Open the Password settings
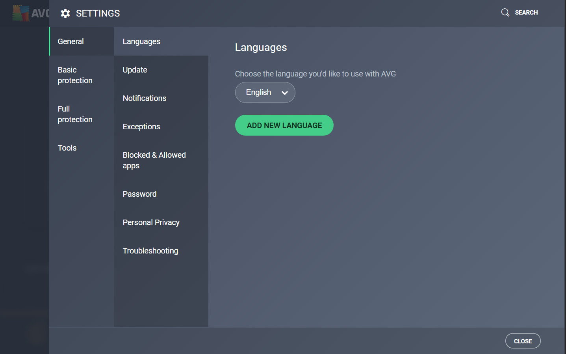Image resolution: width=566 pixels, height=354 pixels. click(x=139, y=194)
